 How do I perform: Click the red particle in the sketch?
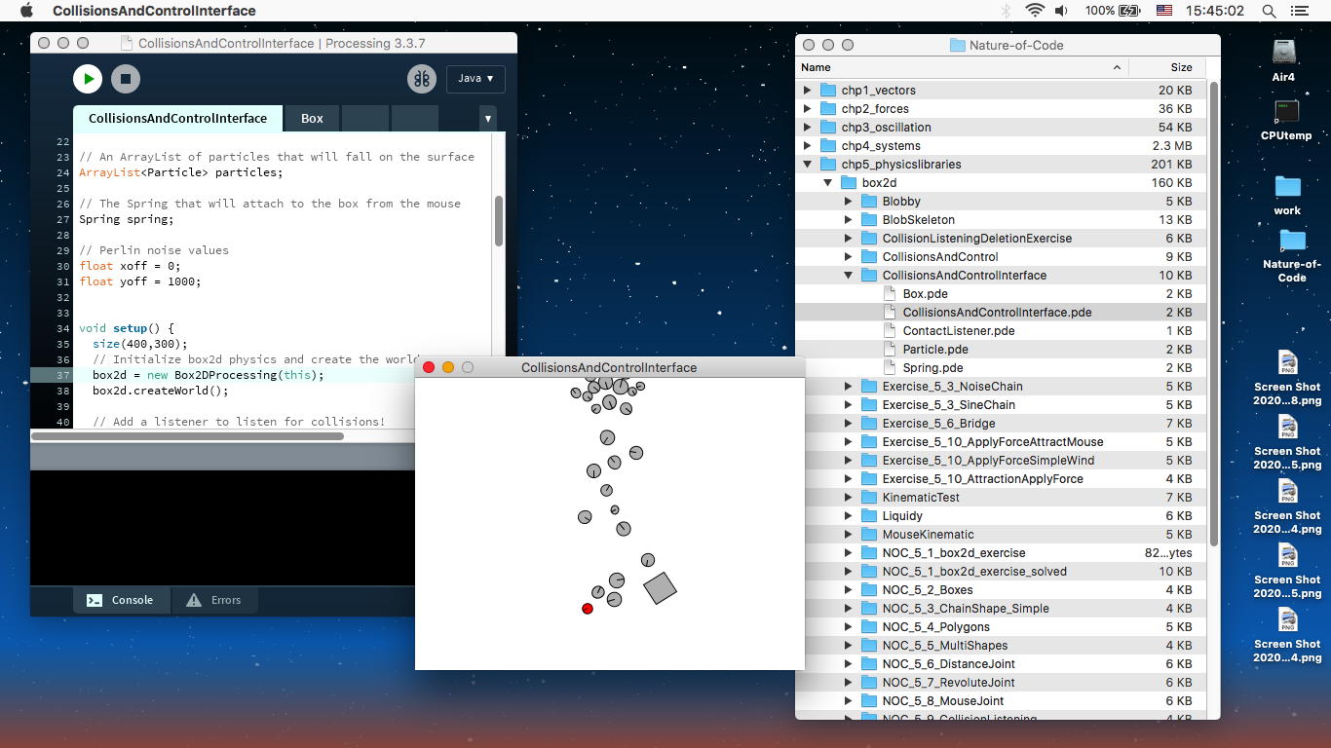click(588, 609)
